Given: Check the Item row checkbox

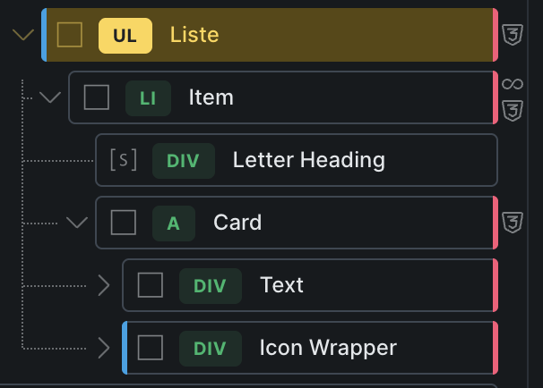Looking at the screenshot, I should 97,97.
